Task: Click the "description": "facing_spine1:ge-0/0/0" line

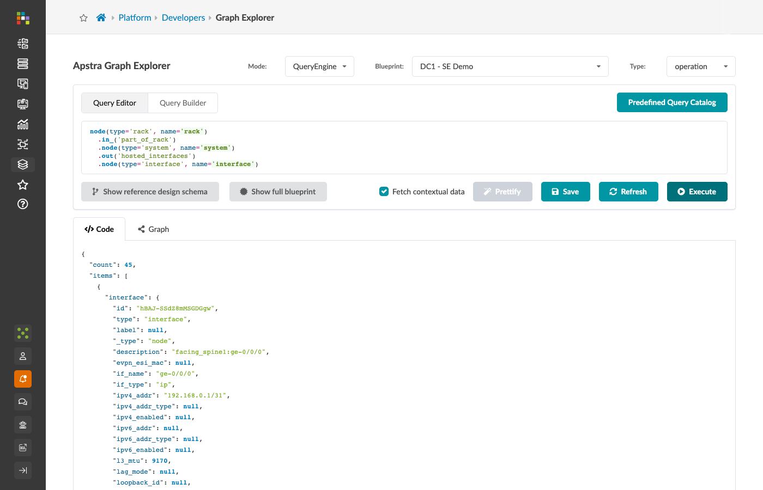Action: (191, 352)
